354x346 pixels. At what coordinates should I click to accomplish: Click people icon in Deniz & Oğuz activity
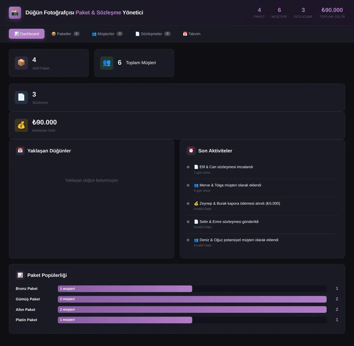tap(196, 240)
